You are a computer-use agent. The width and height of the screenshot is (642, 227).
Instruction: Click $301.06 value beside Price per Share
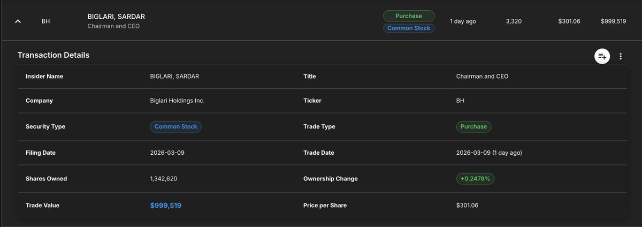pyautogui.click(x=468, y=206)
